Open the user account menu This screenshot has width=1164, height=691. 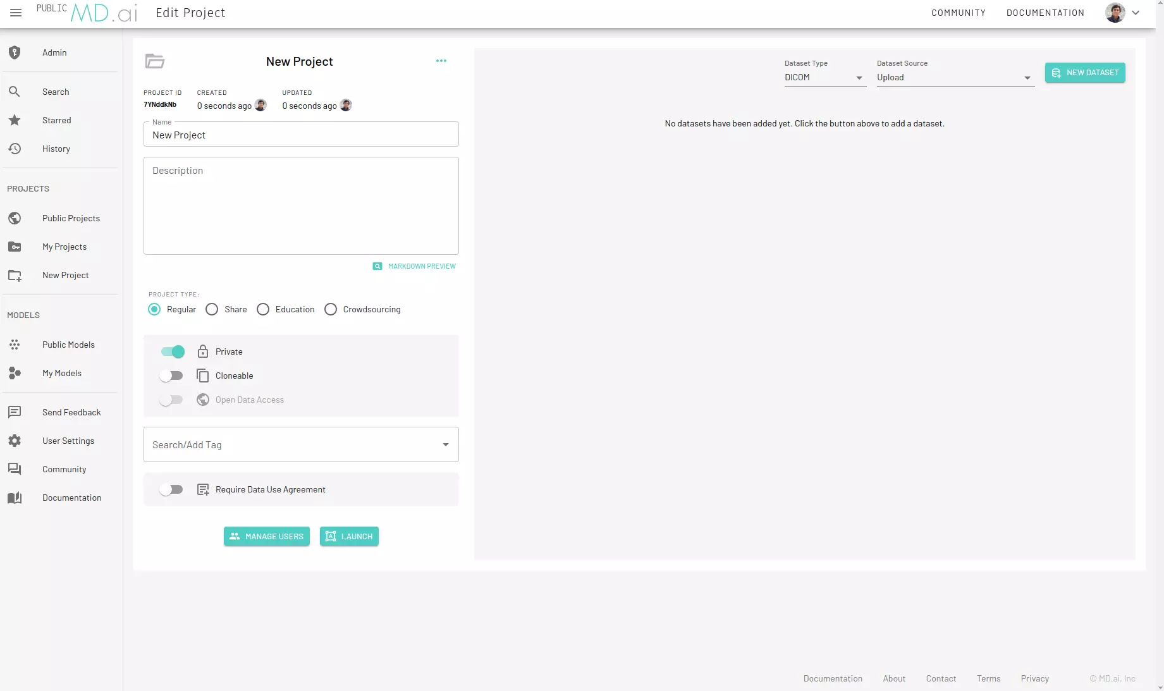pyautogui.click(x=1124, y=13)
